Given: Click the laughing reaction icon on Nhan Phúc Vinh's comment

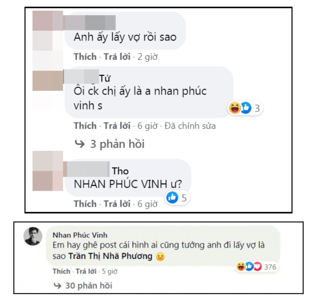Looking at the screenshot, I should (x=241, y=266).
